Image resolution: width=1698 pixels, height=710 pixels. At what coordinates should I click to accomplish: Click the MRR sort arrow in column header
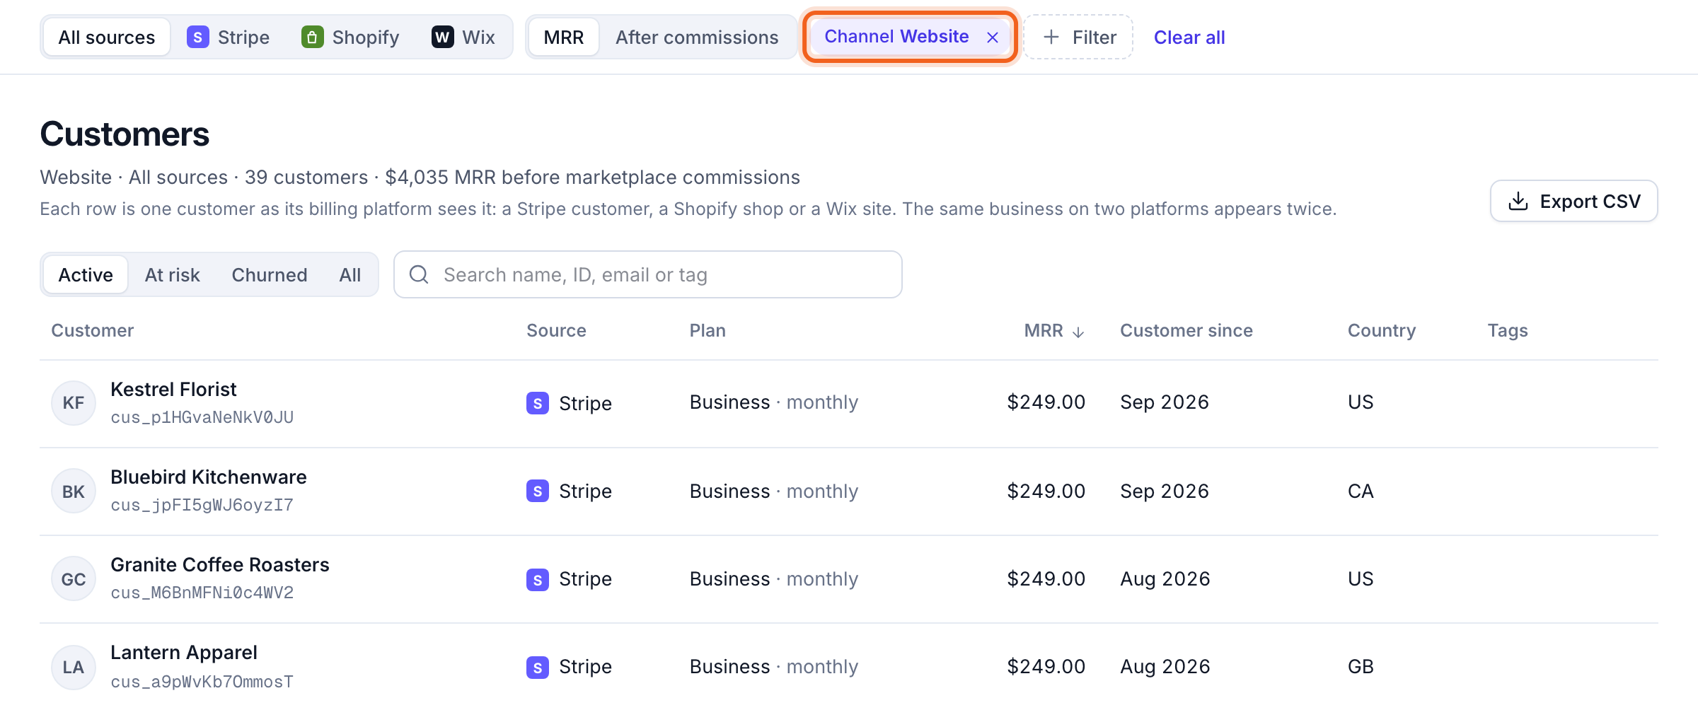pos(1078,332)
